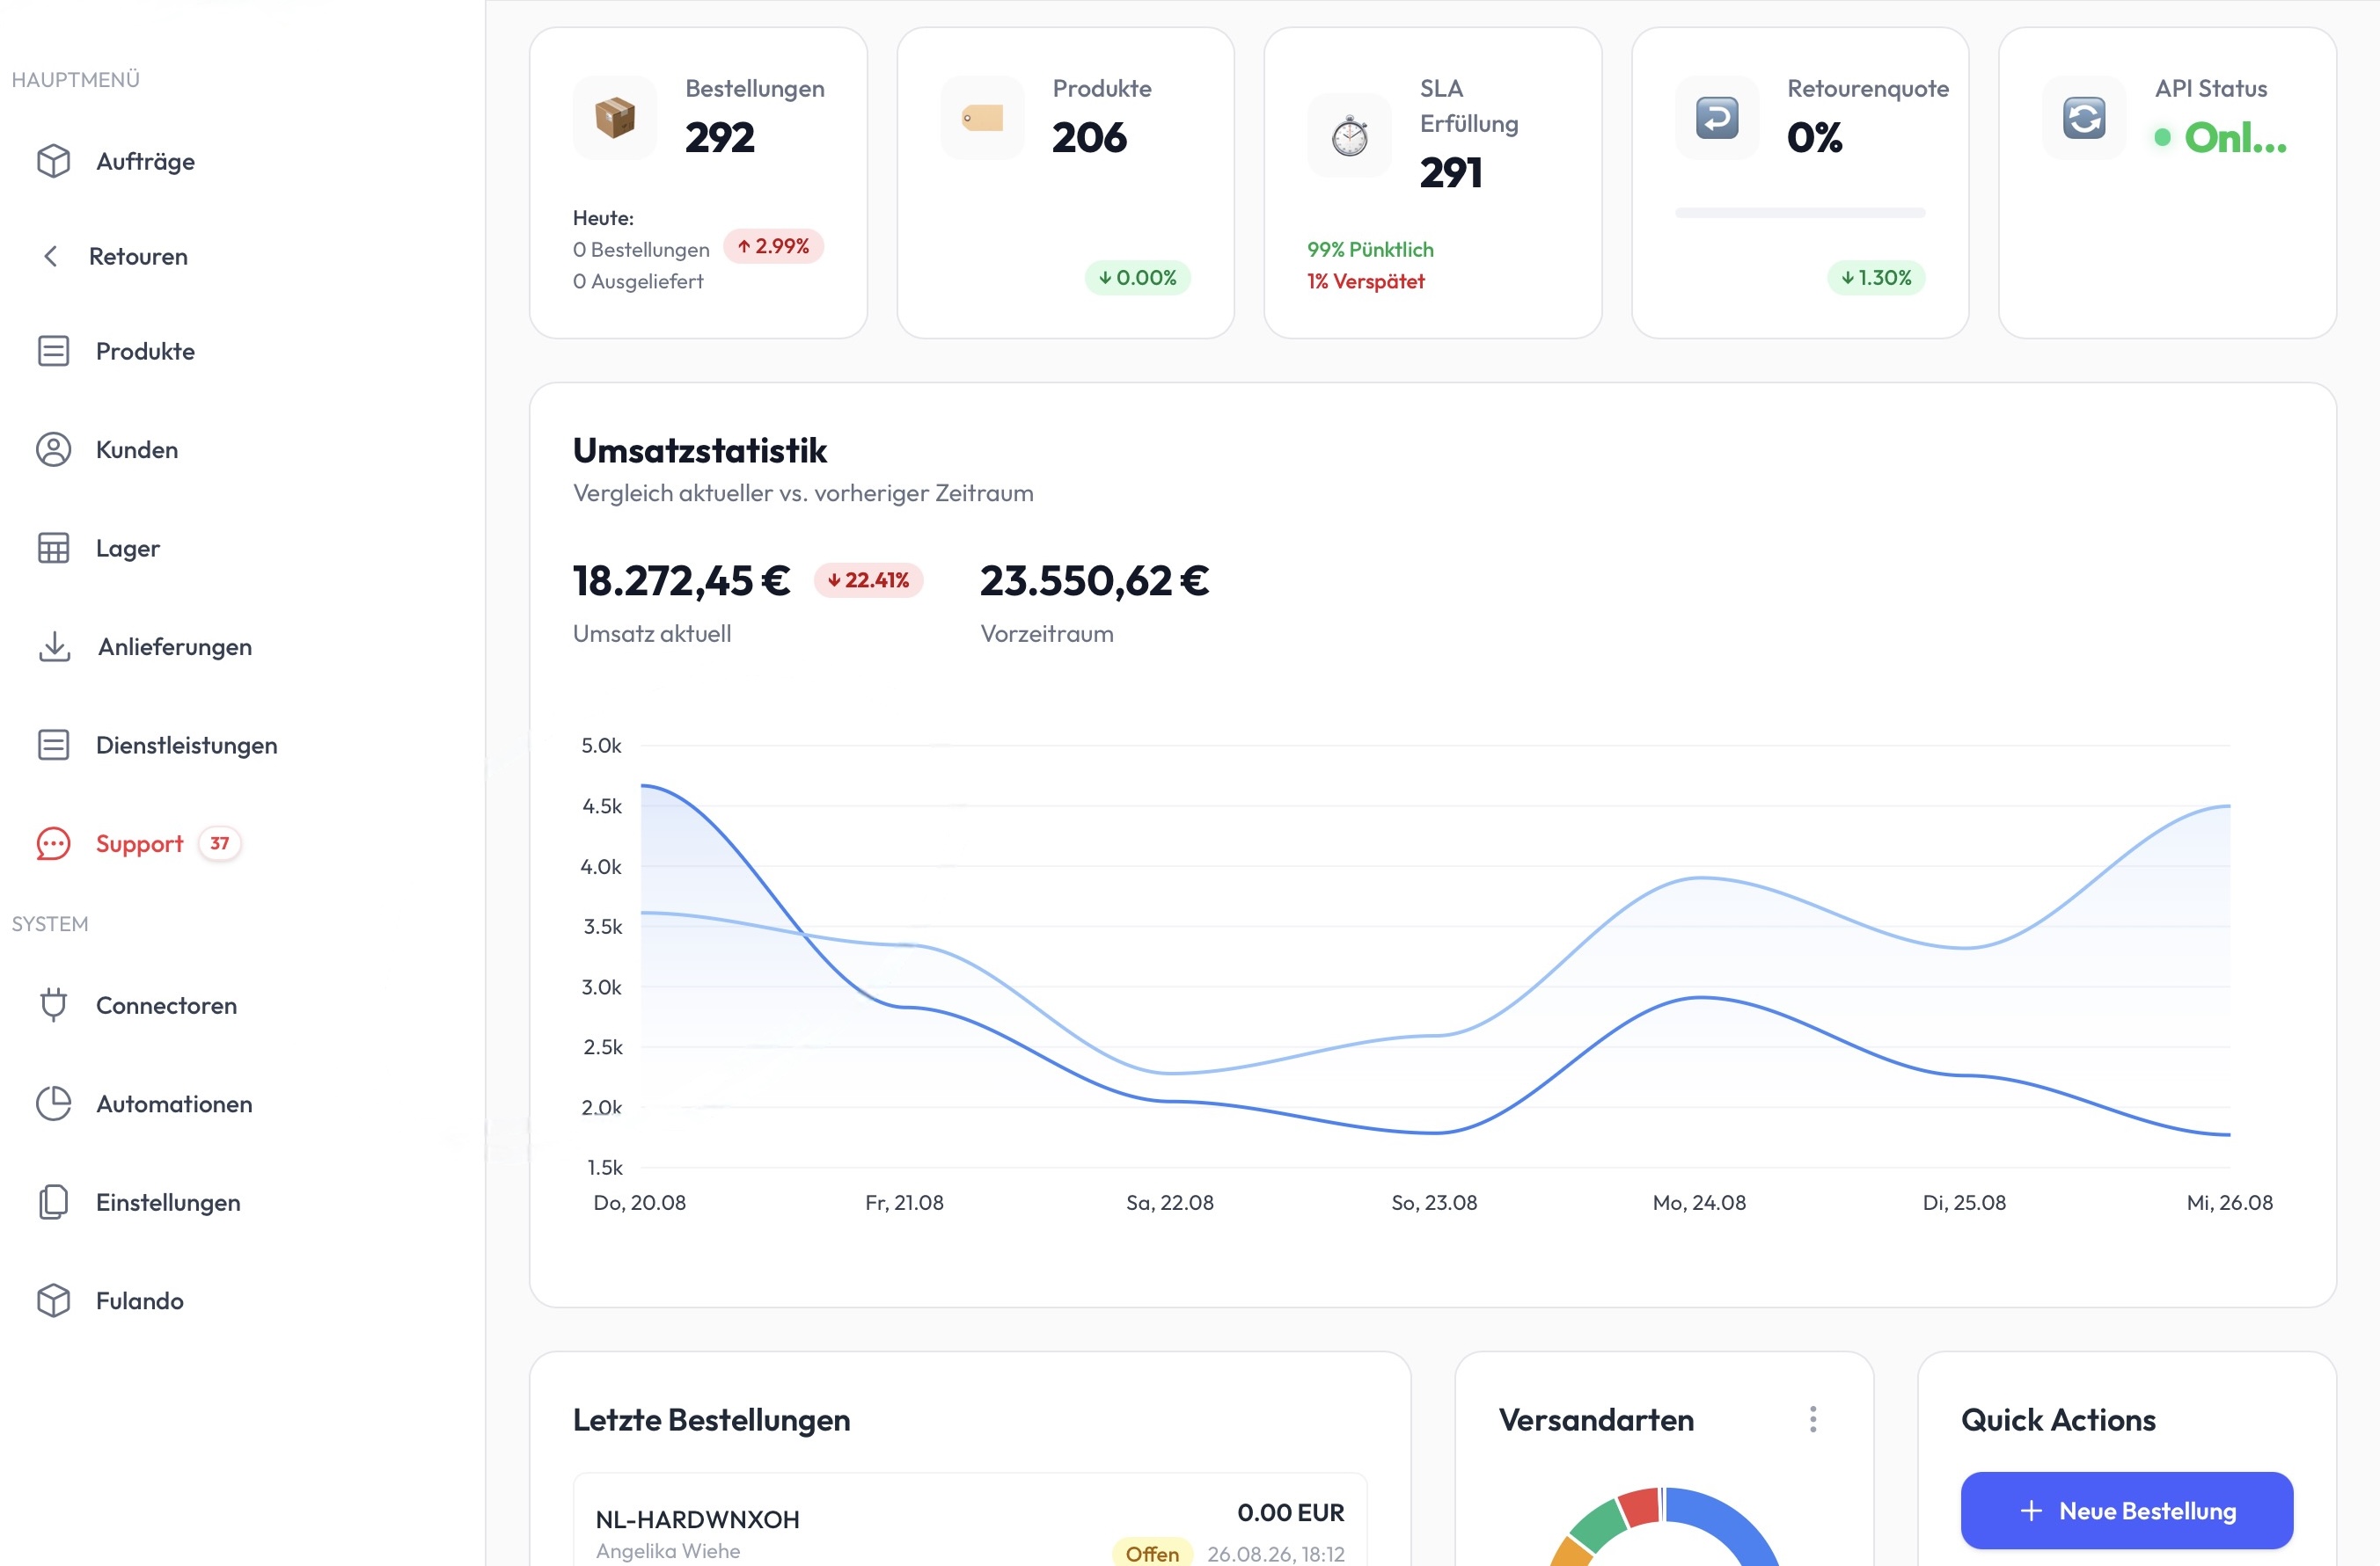Click the 22.41% revenue decrease badge

(x=868, y=579)
